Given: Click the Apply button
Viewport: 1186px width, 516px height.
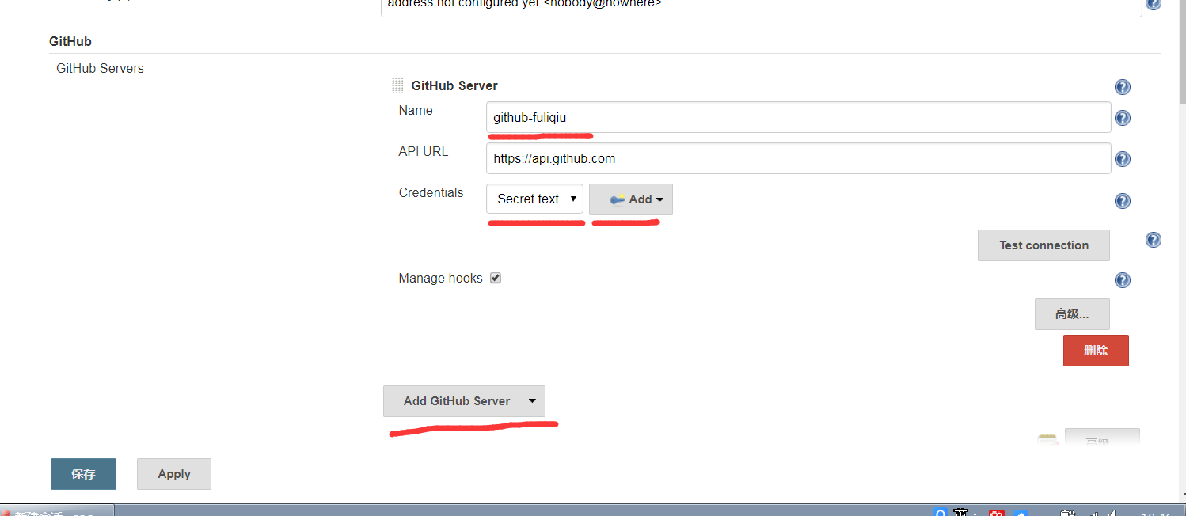Looking at the screenshot, I should click(x=174, y=474).
